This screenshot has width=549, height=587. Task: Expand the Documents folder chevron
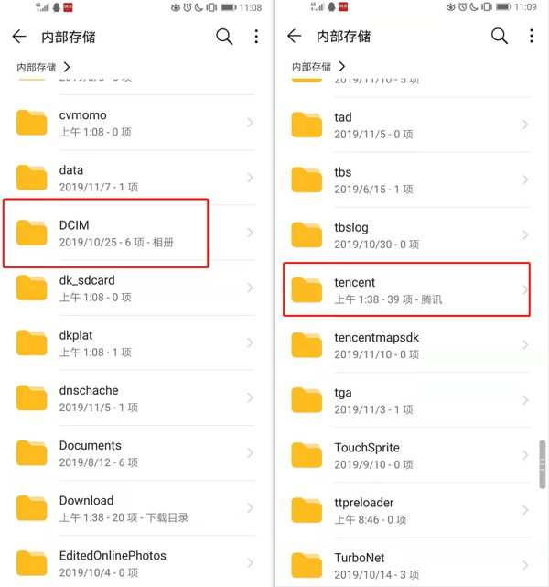pyautogui.click(x=250, y=453)
